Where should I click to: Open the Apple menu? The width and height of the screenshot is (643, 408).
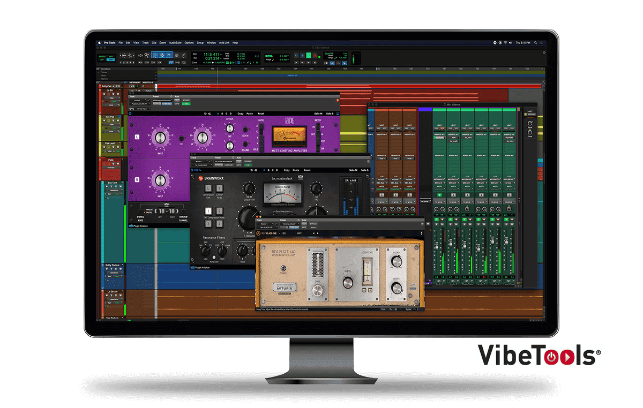(99, 42)
